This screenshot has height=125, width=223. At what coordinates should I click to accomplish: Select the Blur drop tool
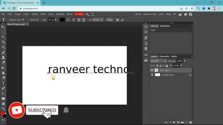coord(3,73)
